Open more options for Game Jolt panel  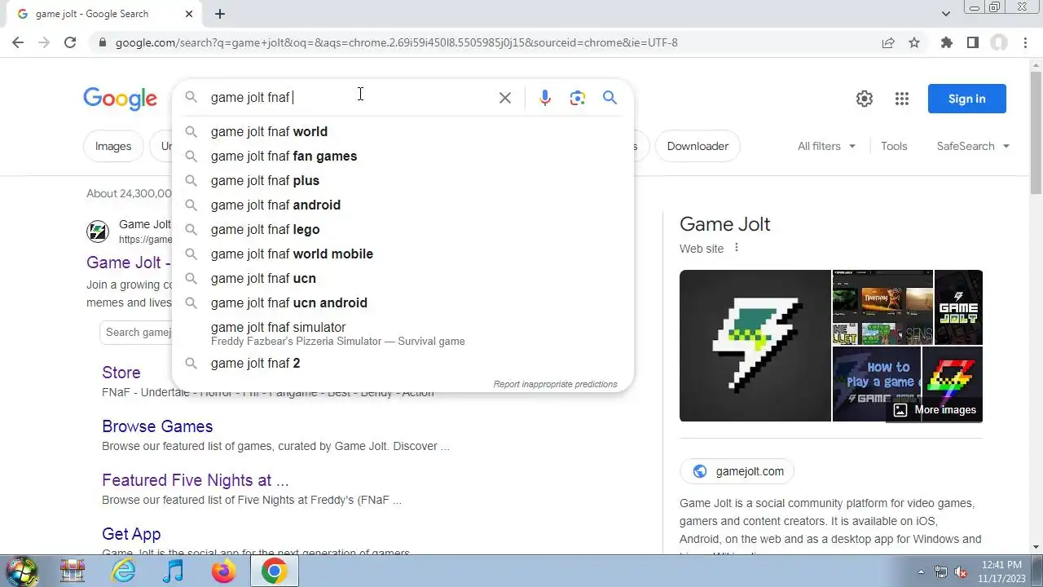click(x=737, y=248)
